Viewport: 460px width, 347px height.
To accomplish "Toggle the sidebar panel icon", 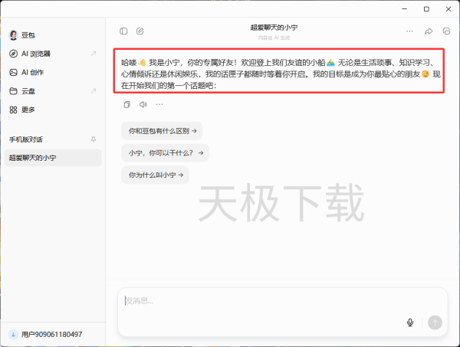I will pos(124,31).
